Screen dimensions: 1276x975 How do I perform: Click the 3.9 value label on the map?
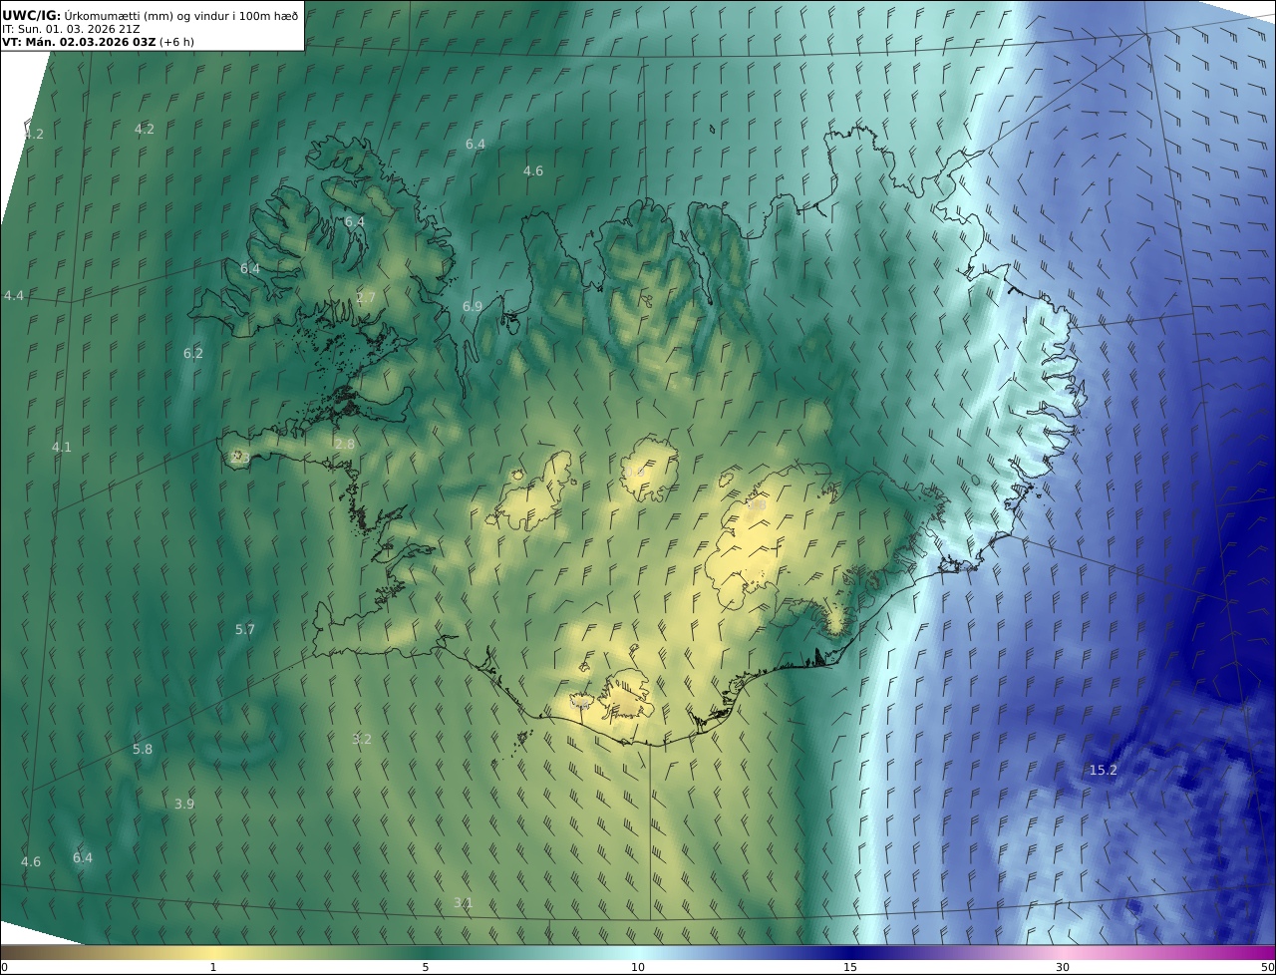184,805
